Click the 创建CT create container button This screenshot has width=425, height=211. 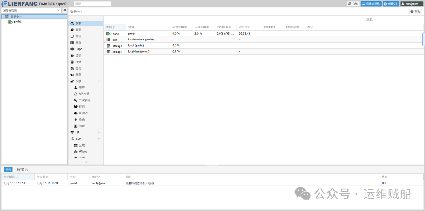(391, 4)
